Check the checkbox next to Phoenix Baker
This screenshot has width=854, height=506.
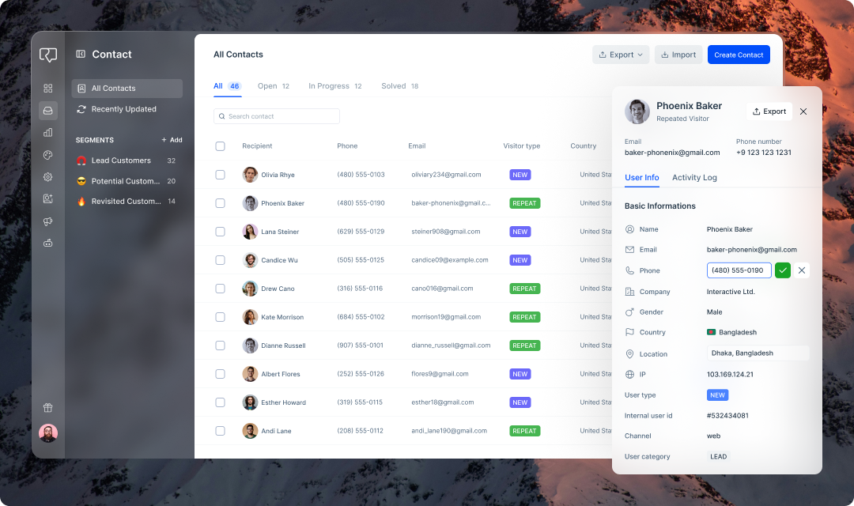(220, 203)
